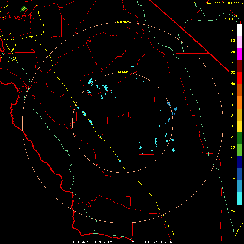The image size is (244, 244).
Task: Click the "100 NMI" range ring label
Action: point(123,22)
